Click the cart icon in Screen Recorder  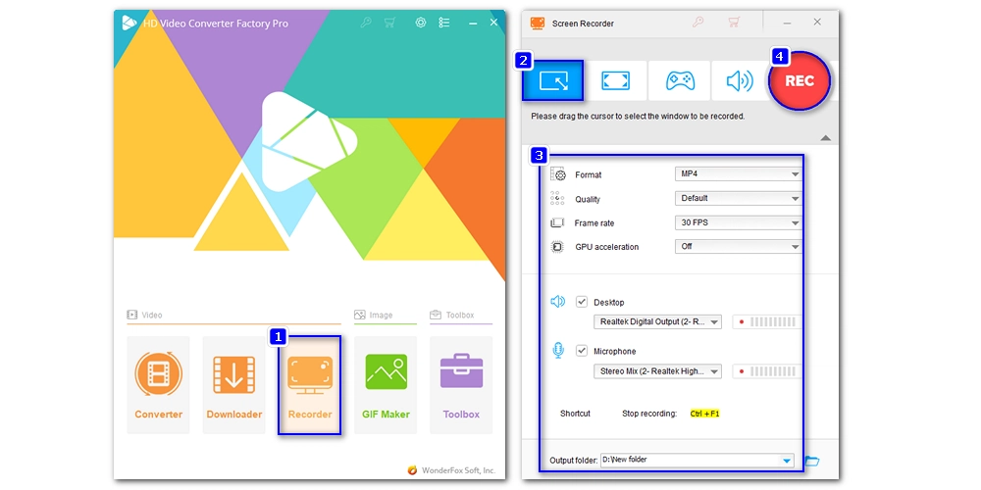[734, 23]
